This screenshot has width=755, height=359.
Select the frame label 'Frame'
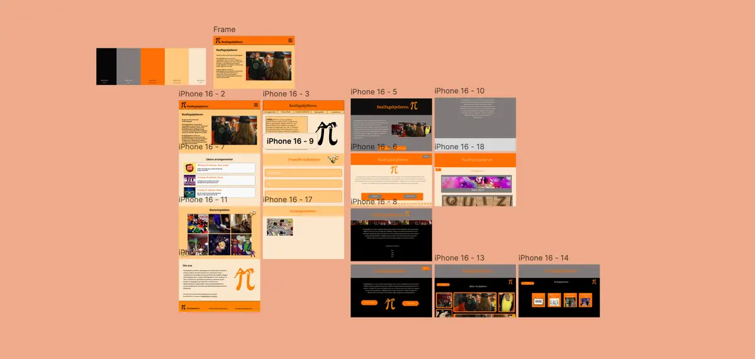coord(225,30)
